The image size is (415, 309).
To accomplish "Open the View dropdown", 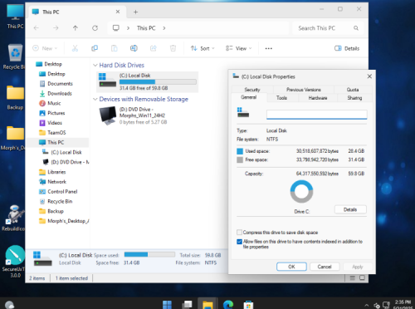I will pyautogui.click(x=238, y=48).
